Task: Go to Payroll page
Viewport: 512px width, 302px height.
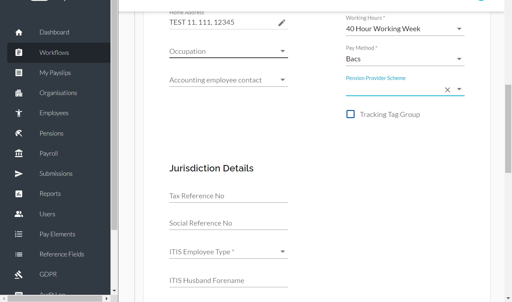Action: (x=48, y=154)
